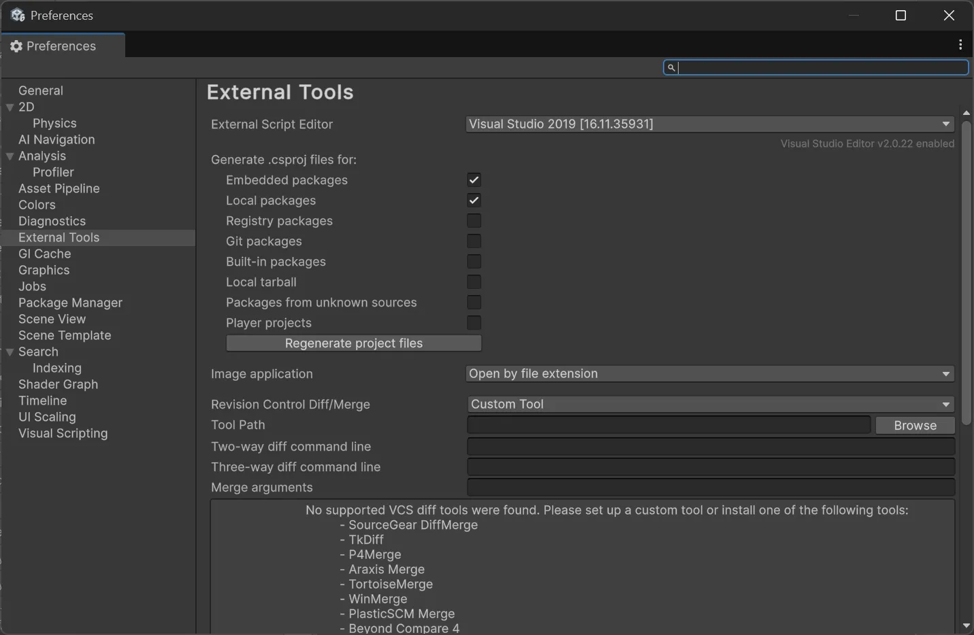
Task: Toggle Local packages checkbox
Action: click(x=474, y=201)
